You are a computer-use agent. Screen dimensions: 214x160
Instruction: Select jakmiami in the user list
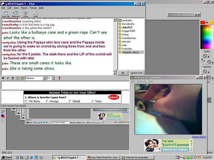pyautogui.click(x=126, y=42)
